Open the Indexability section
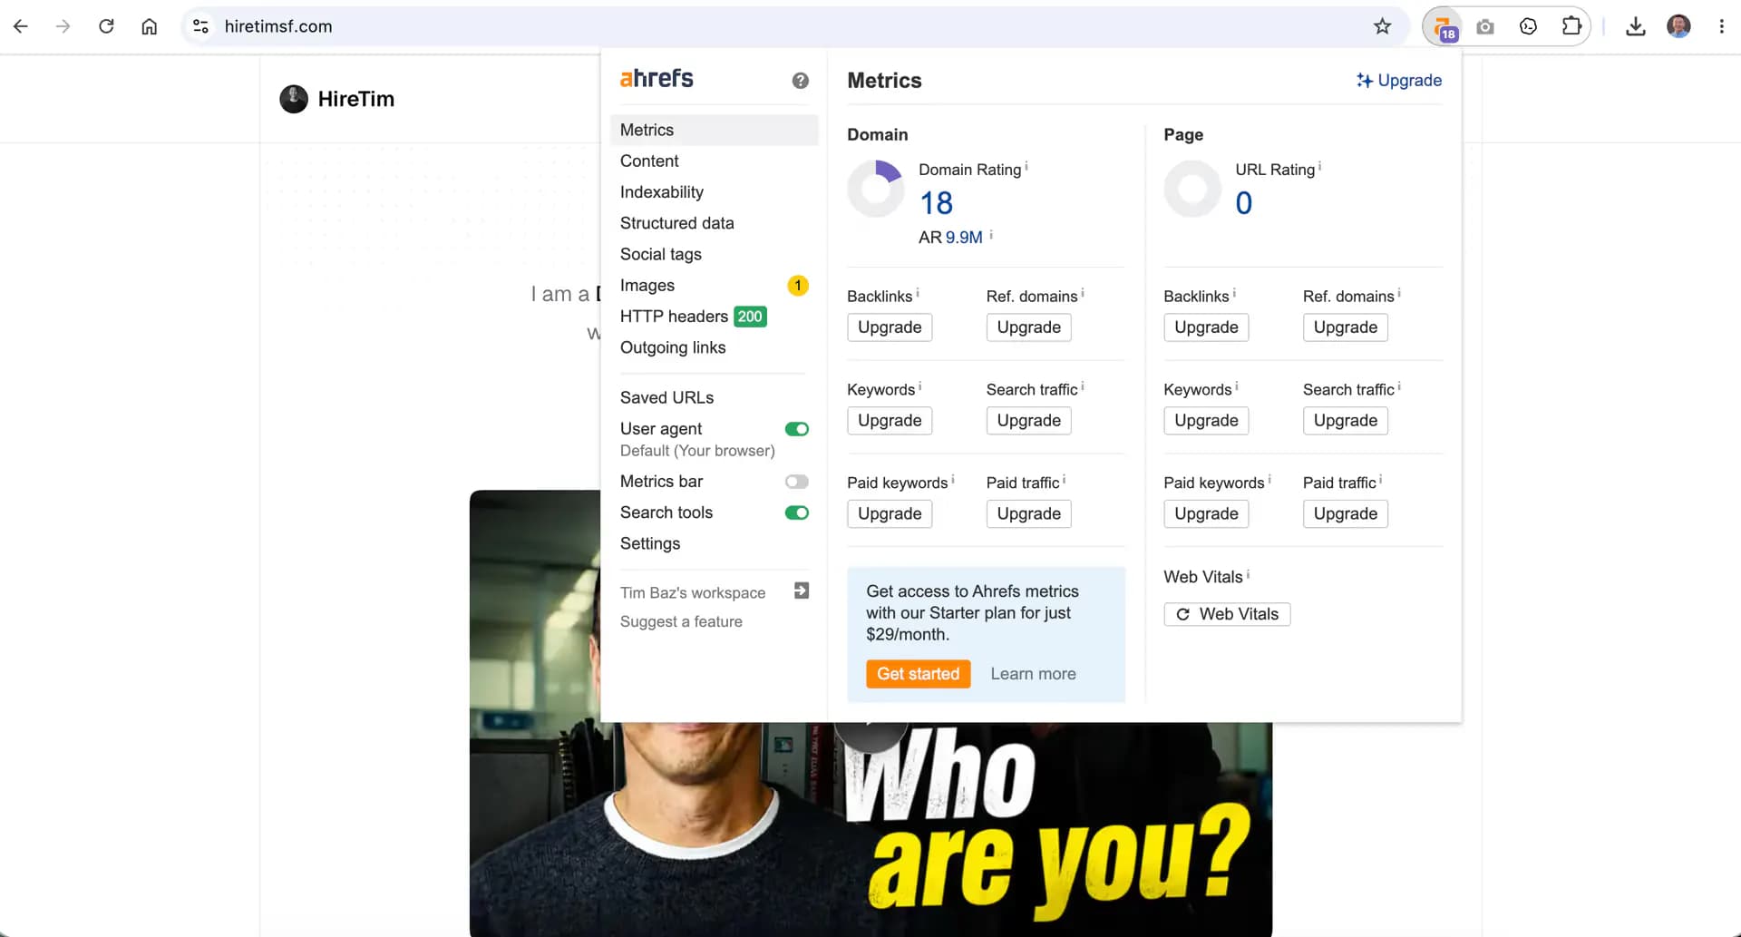This screenshot has width=1741, height=937. 662,192
